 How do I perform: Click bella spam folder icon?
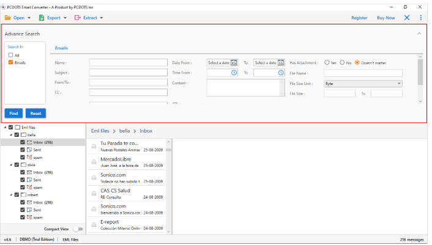[x=29, y=157]
